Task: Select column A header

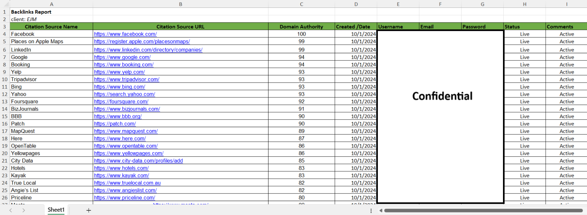Action: (x=51, y=4)
